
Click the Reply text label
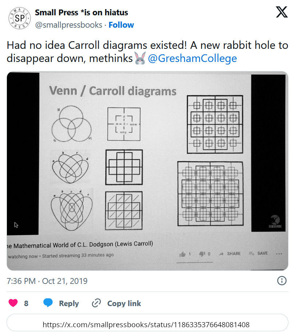coord(69,303)
